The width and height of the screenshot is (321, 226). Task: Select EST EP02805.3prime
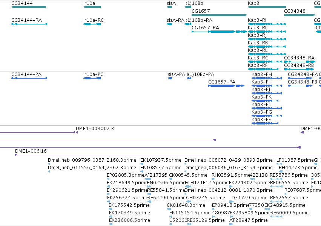click(x=108, y=179)
